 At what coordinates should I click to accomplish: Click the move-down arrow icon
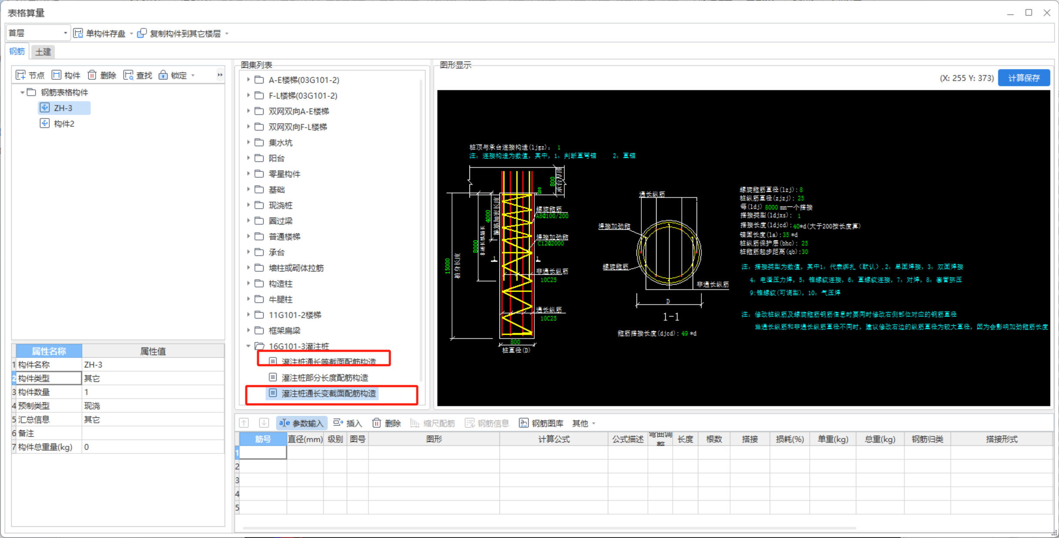tap(264, 423)
